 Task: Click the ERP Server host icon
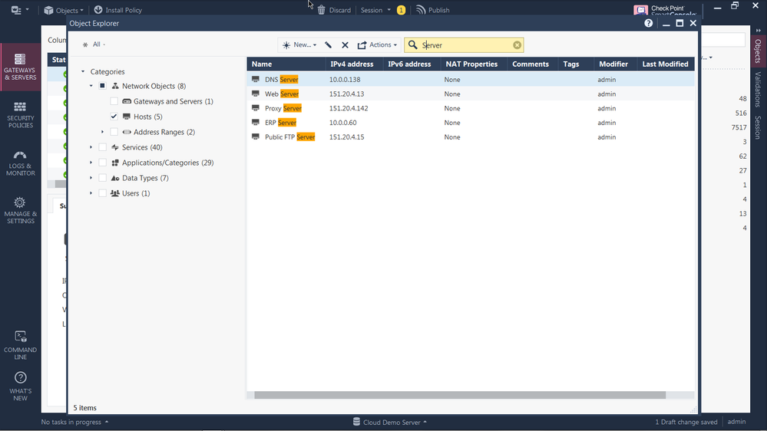click(256, 122)
